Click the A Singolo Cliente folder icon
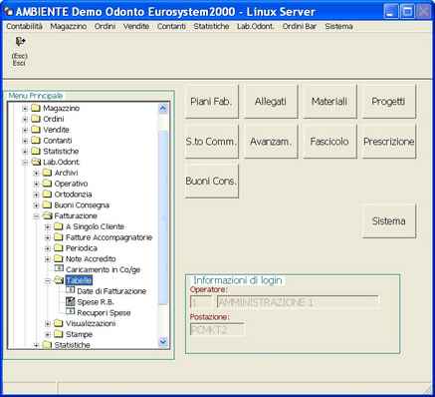This screenshot has height=397, width=435. point(59,226)
